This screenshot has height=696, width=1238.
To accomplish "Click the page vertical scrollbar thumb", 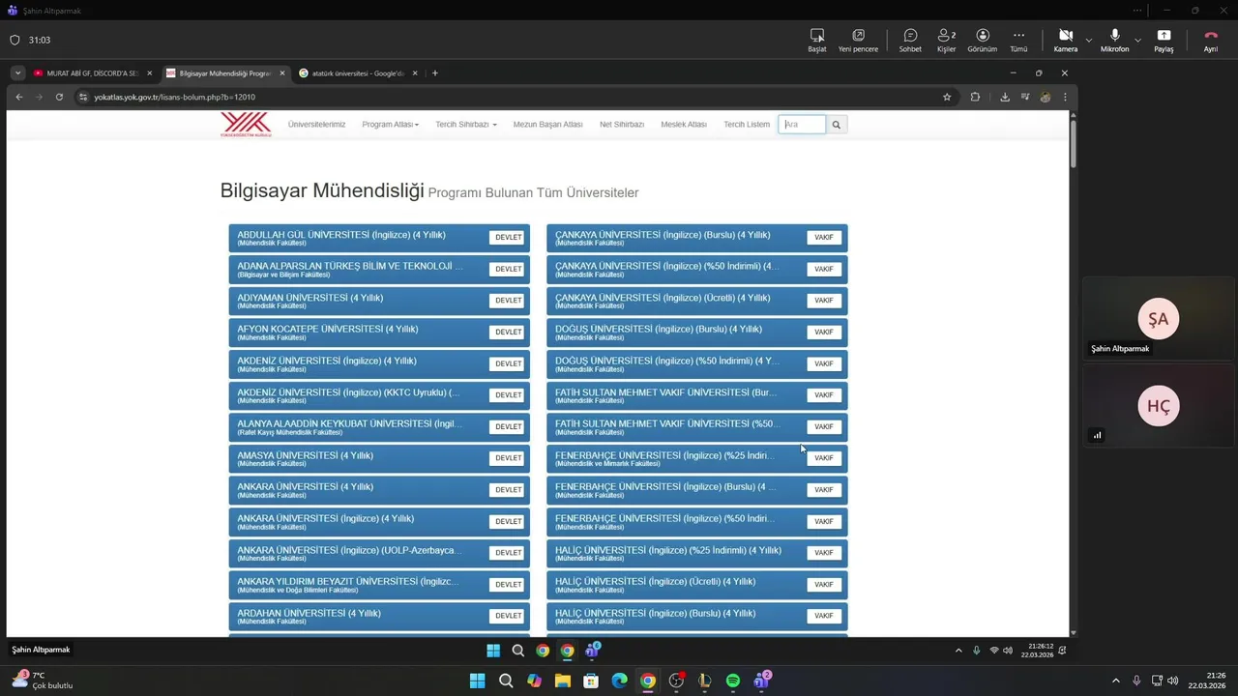I will click(x=1073, y=143).
